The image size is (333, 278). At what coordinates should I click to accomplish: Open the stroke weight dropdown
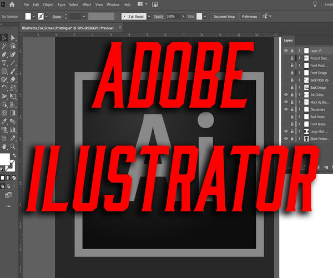(84, 16)
